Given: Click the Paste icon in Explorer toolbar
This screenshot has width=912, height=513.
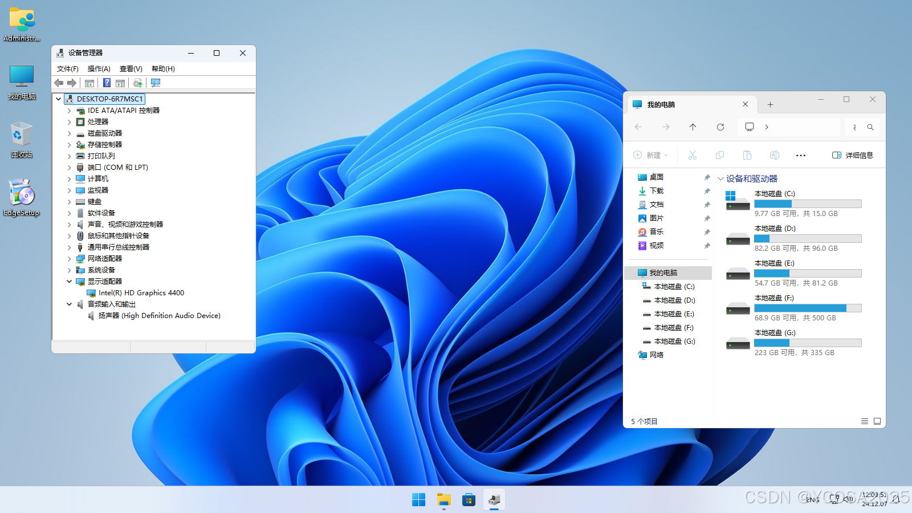Looking at the screenshot, I should (747, 155).
